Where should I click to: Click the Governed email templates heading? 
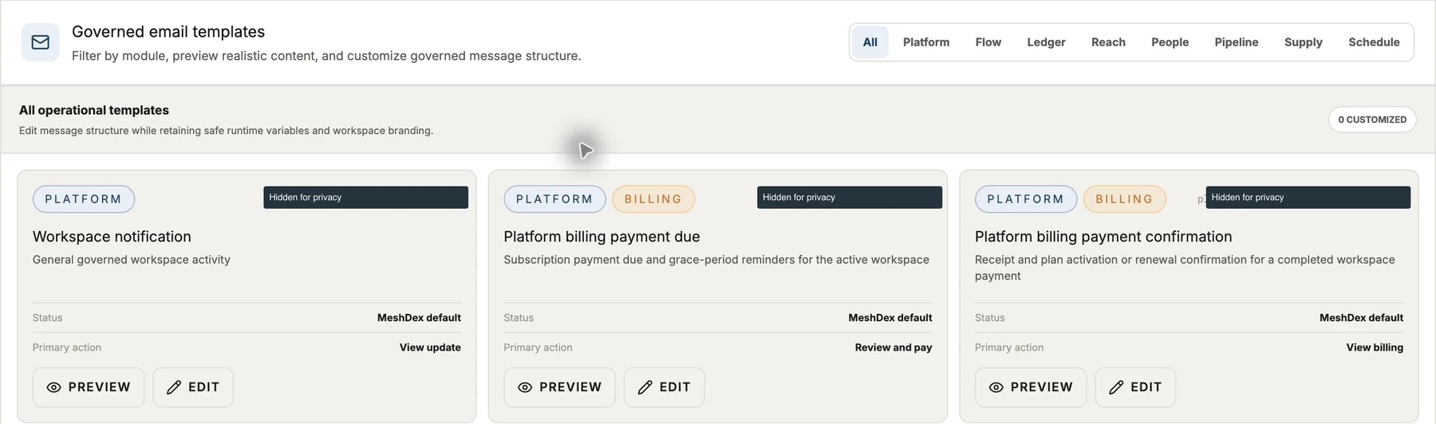point(168,32)
